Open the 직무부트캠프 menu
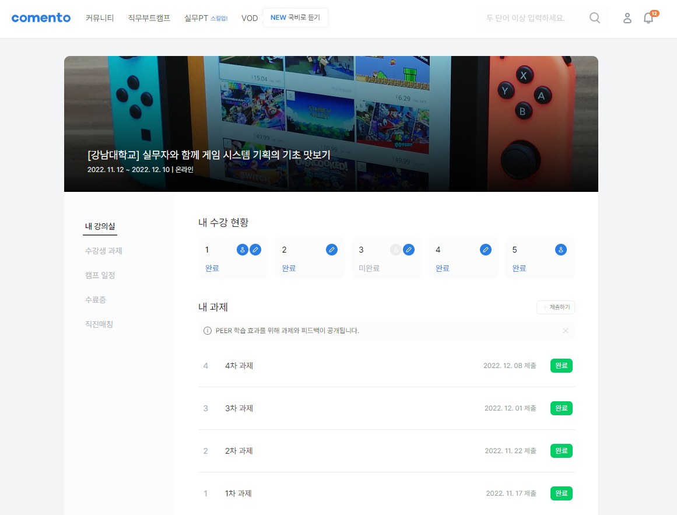 tap(149, 17)
